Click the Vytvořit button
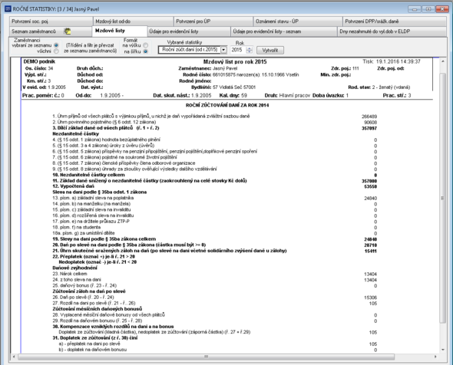This screenshot has width=453, height=365. coord(270,50)
